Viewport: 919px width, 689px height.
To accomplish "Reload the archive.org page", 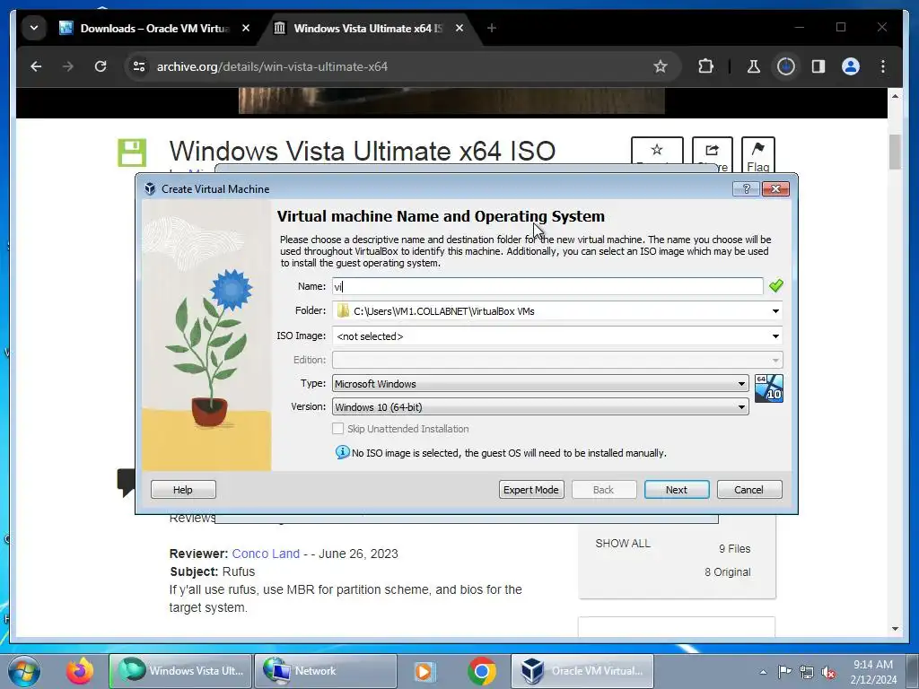I will click(x=101, y=66).
